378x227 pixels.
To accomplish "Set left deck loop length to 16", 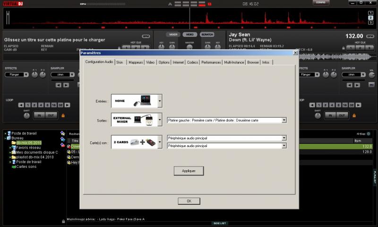I will [x=54, y=105].
